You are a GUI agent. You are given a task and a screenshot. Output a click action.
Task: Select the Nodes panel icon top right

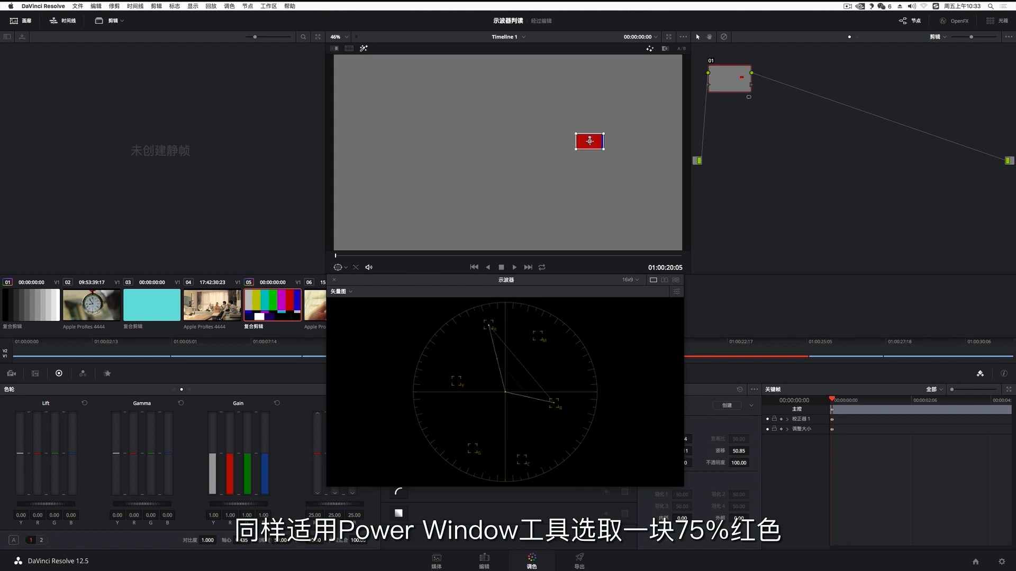click(x=903, y=21)
